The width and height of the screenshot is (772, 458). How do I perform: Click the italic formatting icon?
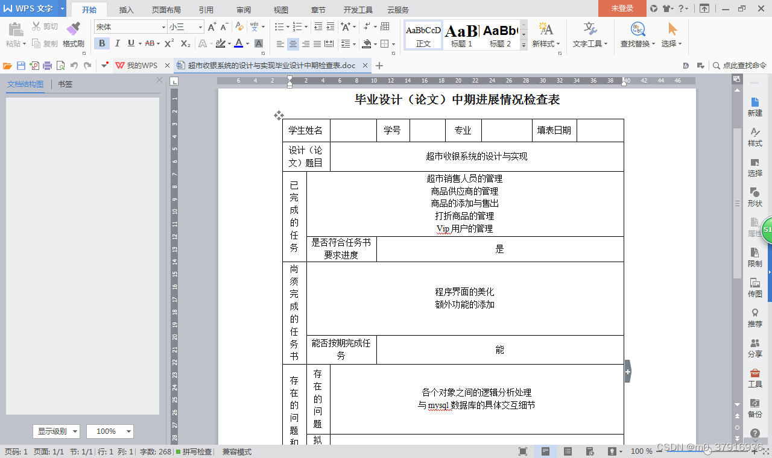117,43
